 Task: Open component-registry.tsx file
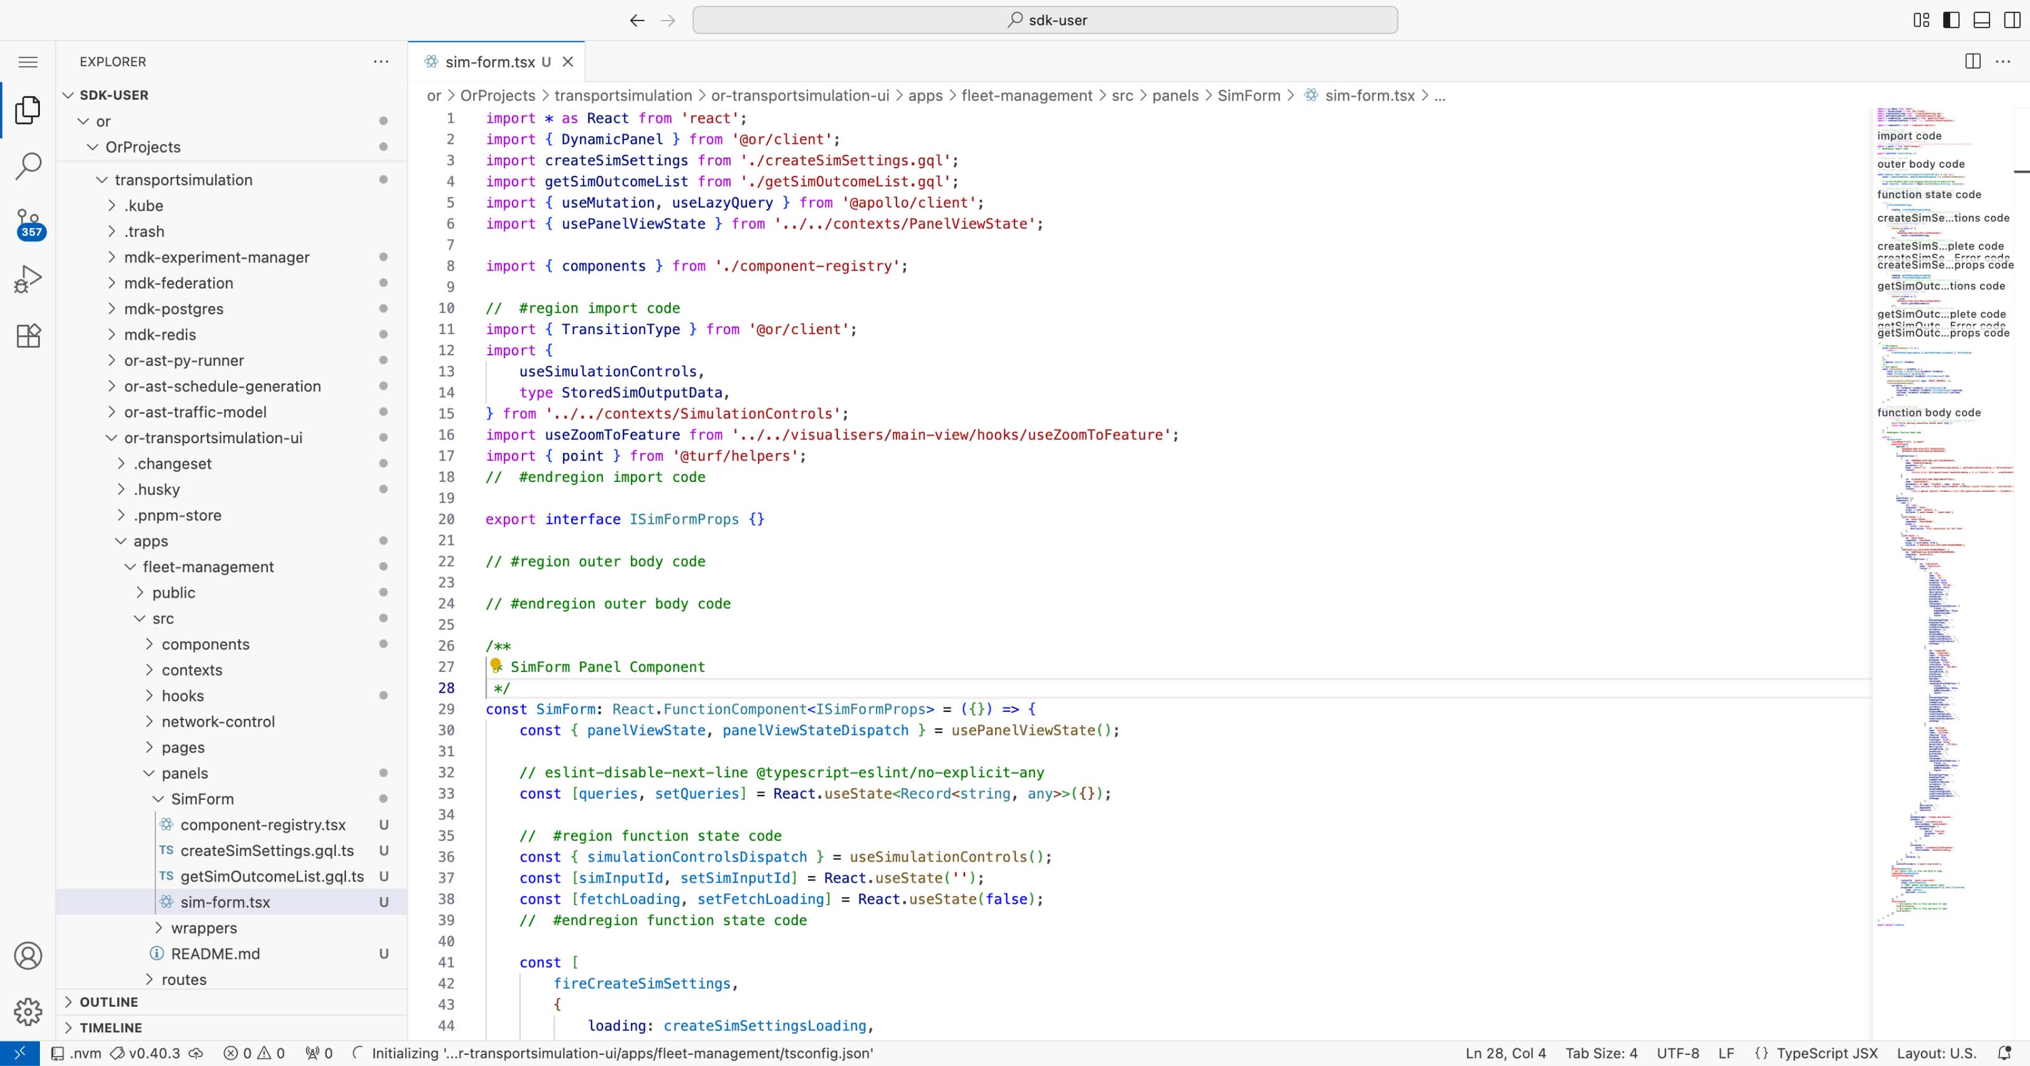tap(262, 825)
